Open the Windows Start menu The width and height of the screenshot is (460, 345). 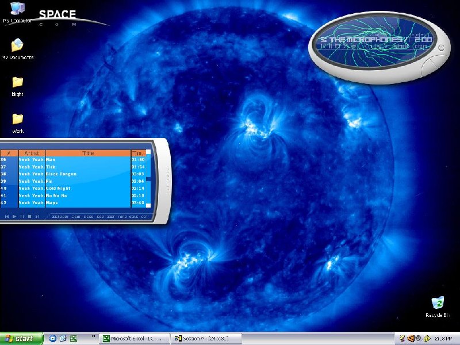[21, 339]
